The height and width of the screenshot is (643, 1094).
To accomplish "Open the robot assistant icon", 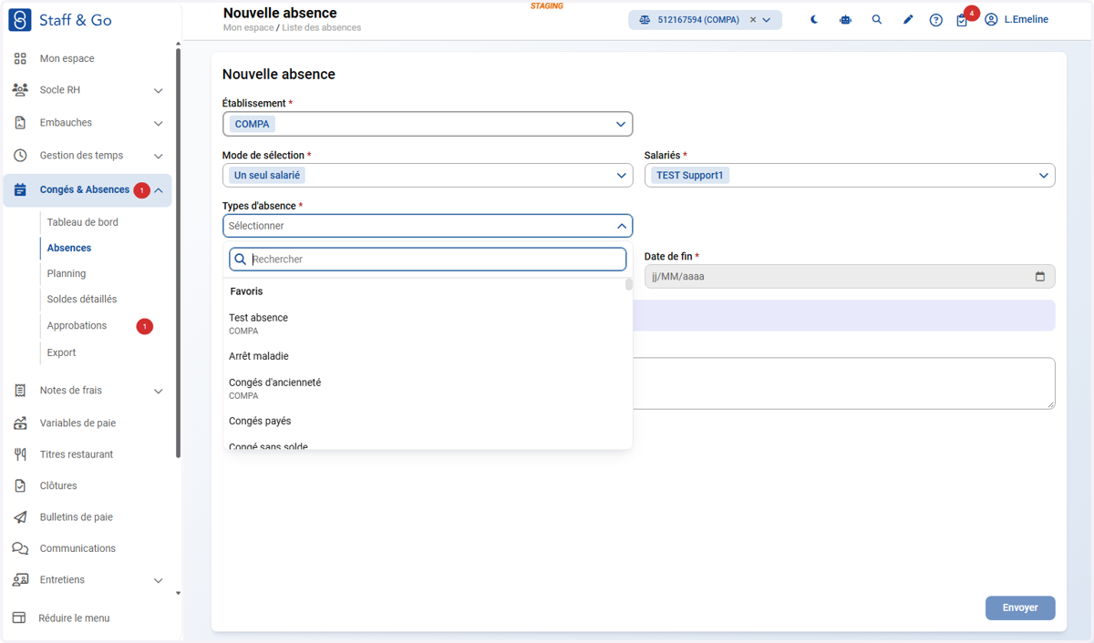I will point(845,19).
